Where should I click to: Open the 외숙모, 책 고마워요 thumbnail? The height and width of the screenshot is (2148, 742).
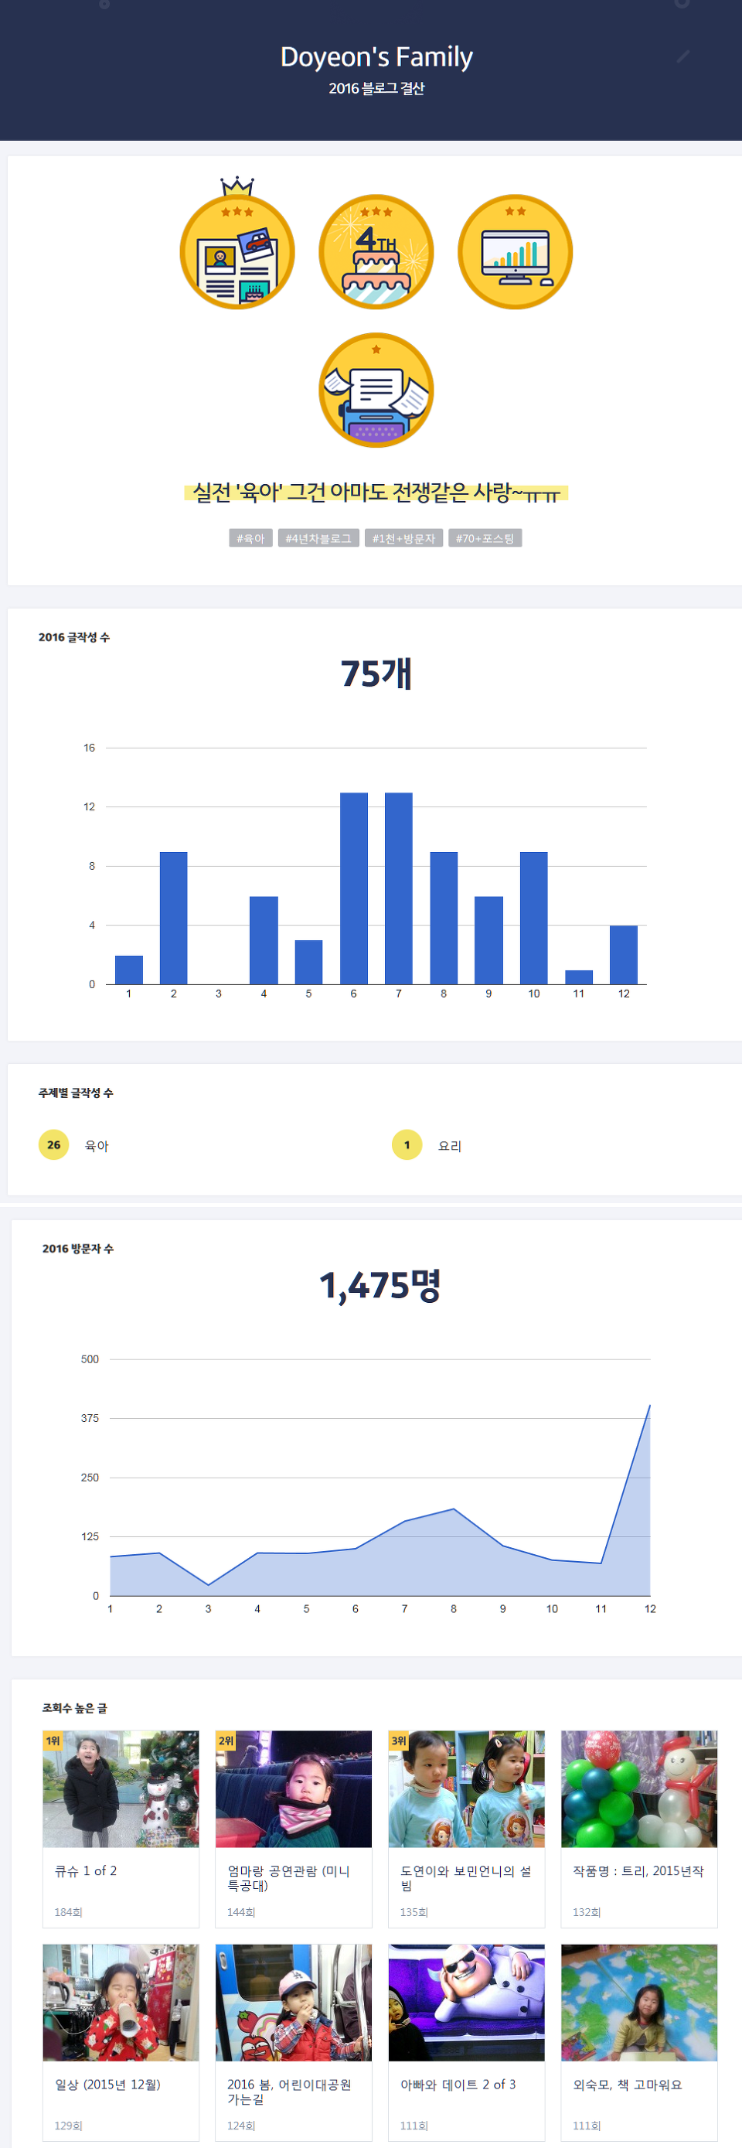tap(638, 2002)
